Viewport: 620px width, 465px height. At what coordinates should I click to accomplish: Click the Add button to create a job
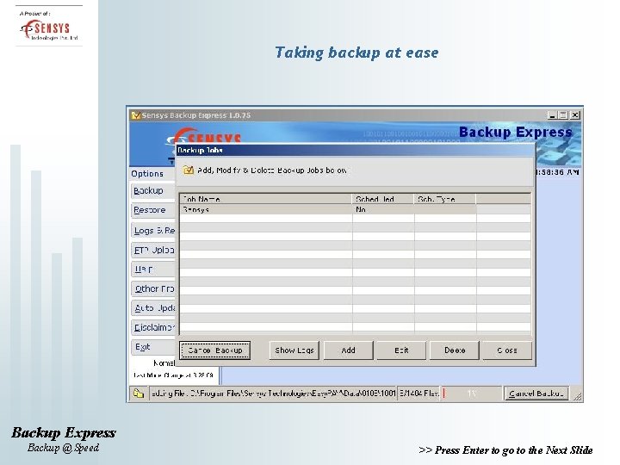(x=349, y=350)
